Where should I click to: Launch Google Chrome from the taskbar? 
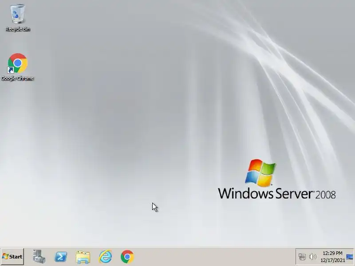[x=127, y=257]
